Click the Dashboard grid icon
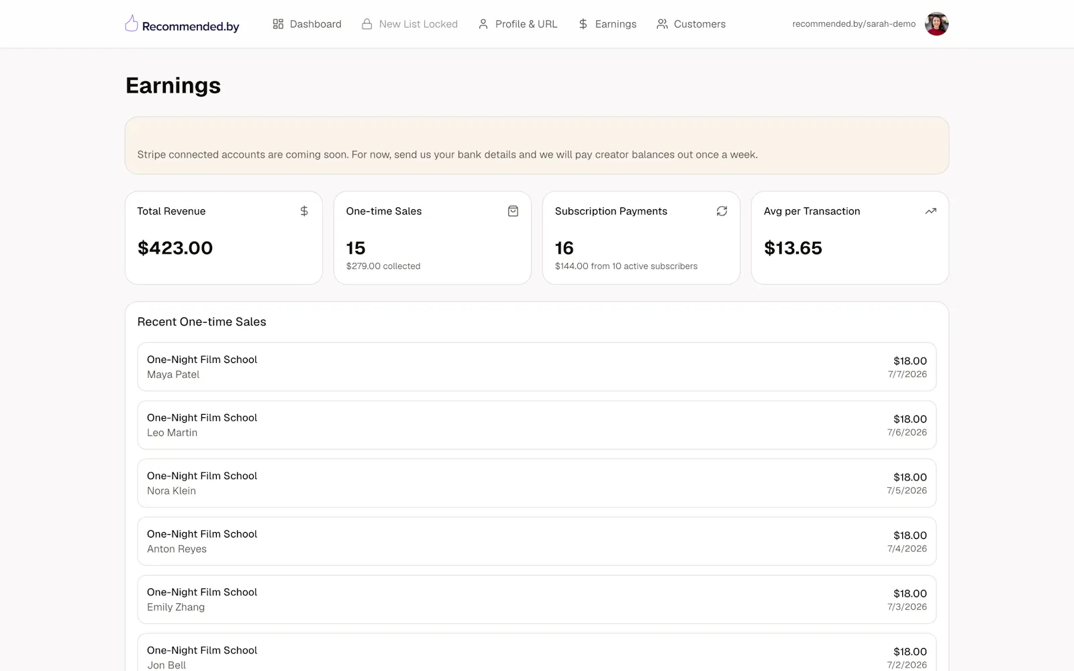The image size is (1074, 671). pyautogui.click(x=278, y=24)
